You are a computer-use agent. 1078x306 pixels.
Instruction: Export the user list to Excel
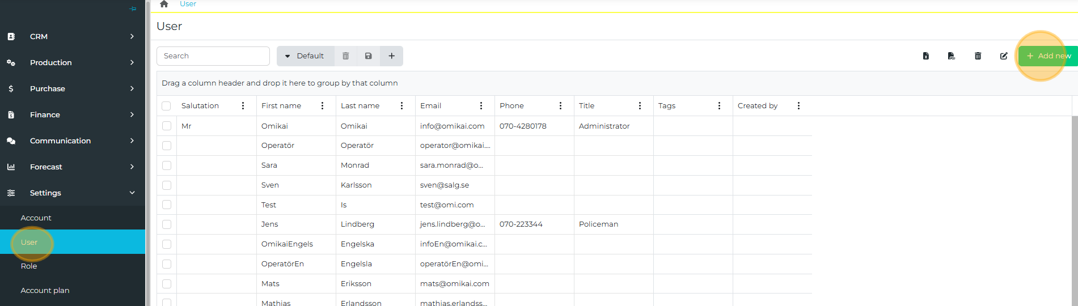pyautogui.click(x=925, y=56)
